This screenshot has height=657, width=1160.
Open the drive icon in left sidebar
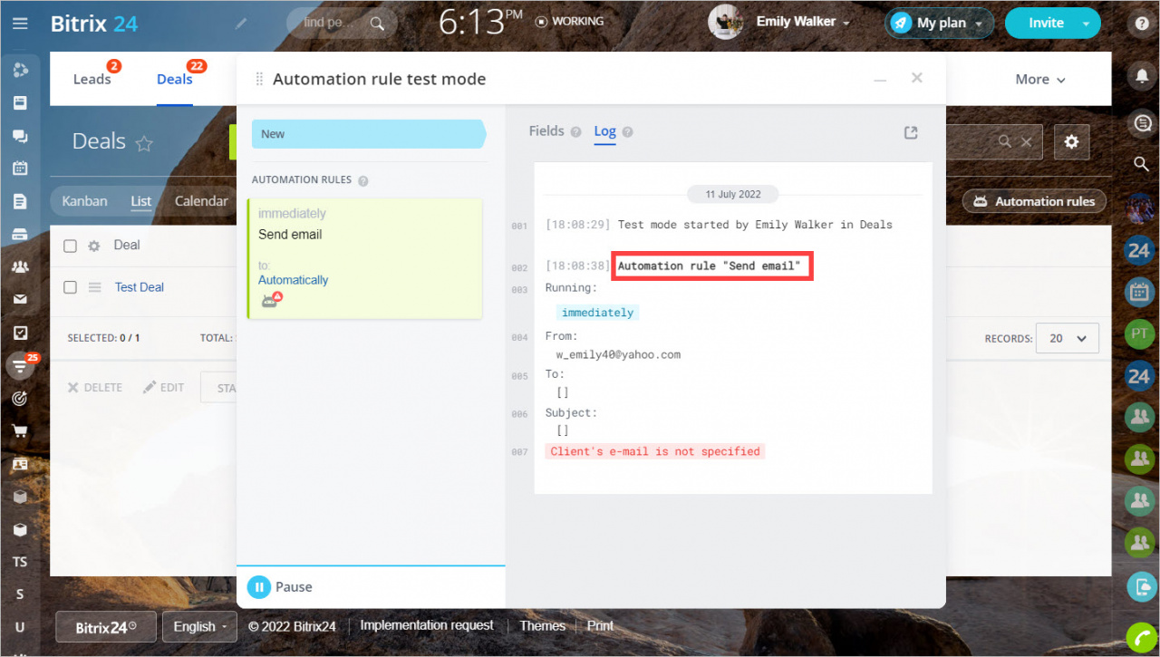point(20,234)
